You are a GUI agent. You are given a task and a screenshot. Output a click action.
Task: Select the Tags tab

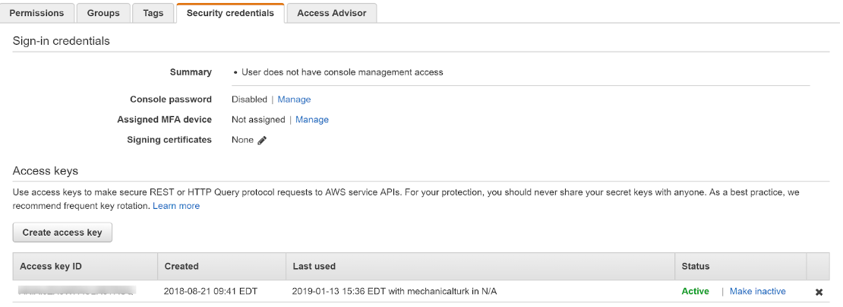pos(153,13)
